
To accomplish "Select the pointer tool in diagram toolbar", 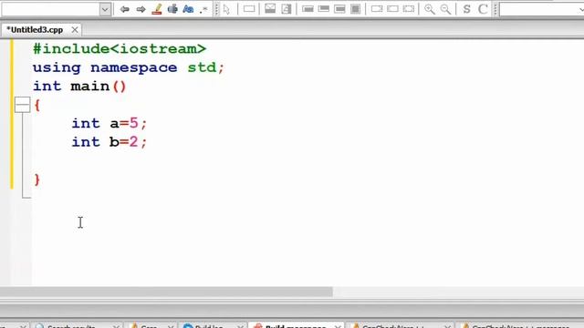I will (226, 10).
